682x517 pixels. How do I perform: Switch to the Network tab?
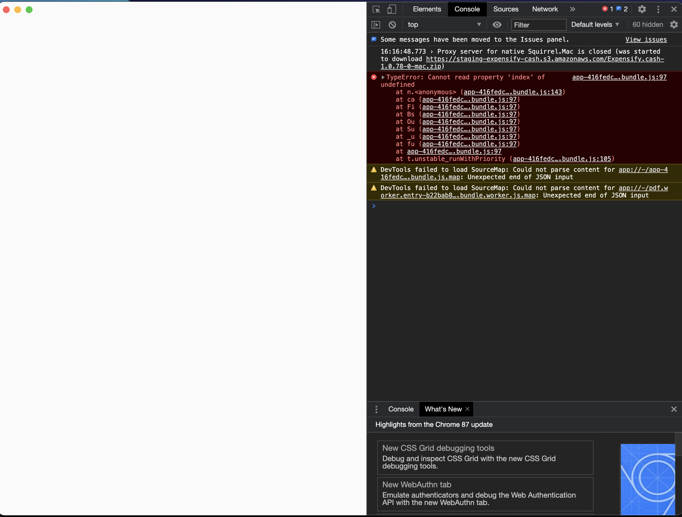545,9
